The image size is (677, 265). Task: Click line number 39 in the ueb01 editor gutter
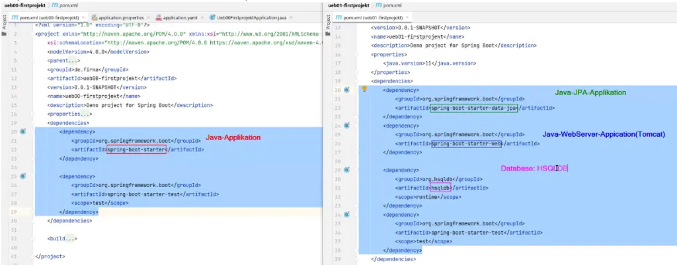click(338, 259)
